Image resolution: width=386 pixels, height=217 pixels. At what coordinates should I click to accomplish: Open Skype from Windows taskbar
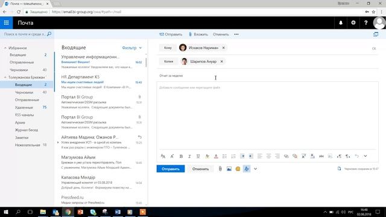[x=93, y=212]
